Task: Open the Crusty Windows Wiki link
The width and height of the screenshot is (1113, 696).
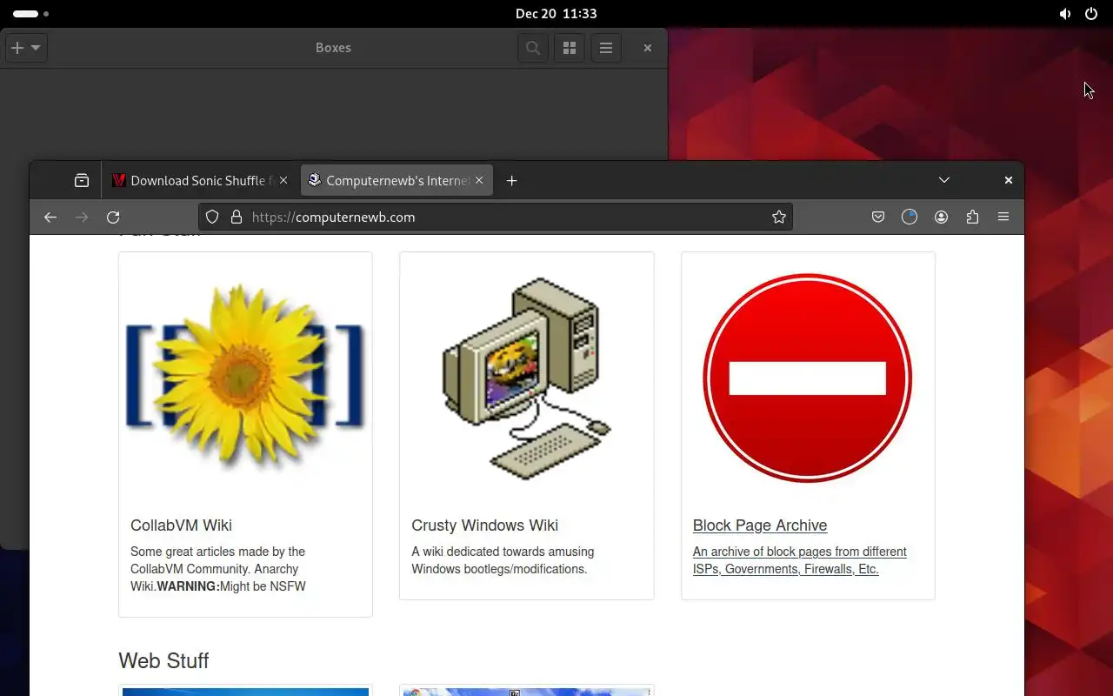Action: point(484,525)
